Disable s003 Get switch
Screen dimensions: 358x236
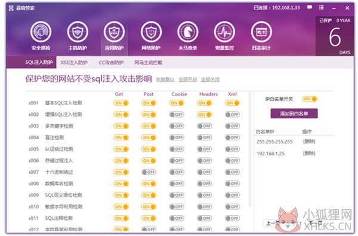(x=121, y=126)
